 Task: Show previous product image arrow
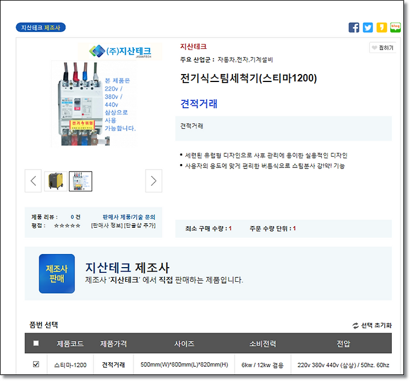pos(33,181)
